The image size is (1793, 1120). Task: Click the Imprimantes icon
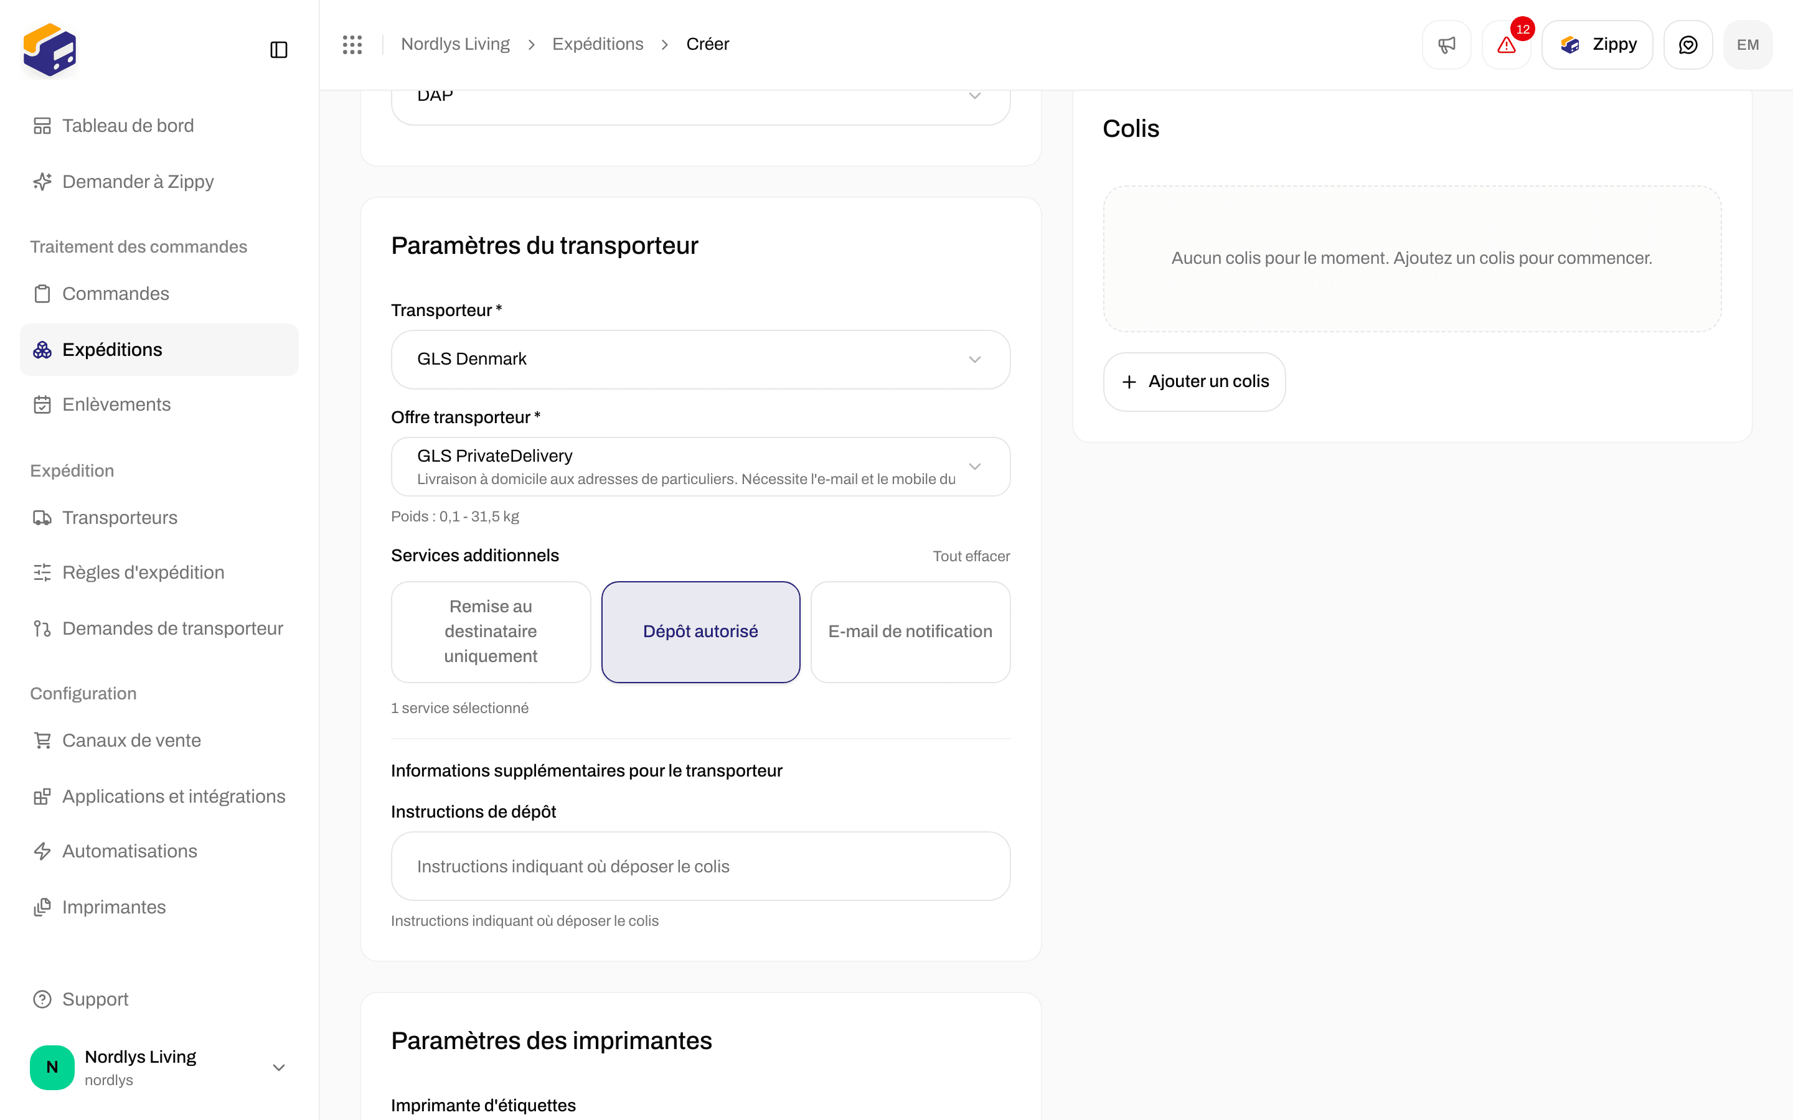tap(42, 907)
